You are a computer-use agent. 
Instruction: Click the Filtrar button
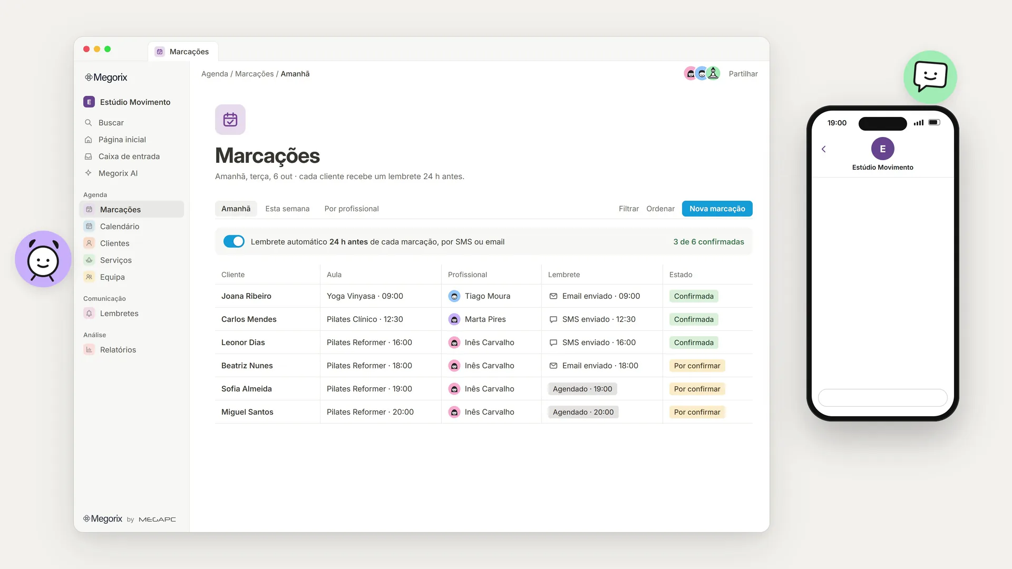click(629, 209)
